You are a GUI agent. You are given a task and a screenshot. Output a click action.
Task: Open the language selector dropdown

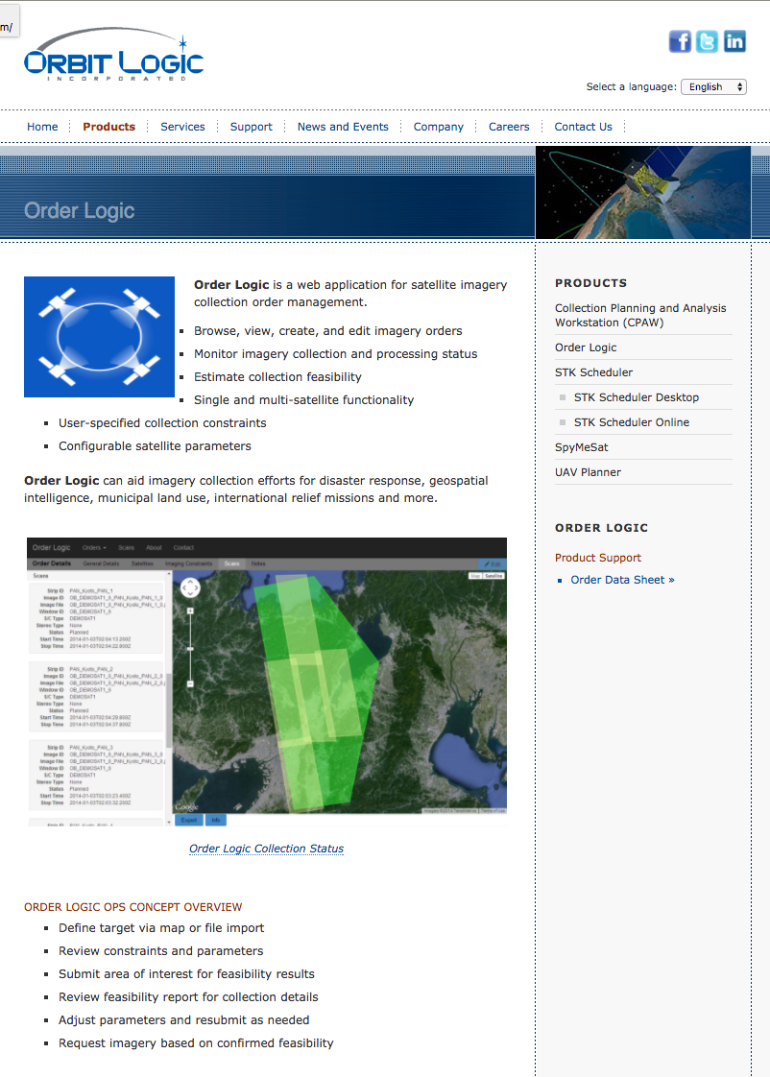713,86
